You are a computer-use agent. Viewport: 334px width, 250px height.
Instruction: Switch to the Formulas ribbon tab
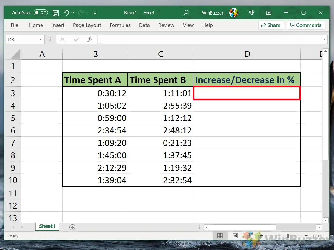[x=120, y=25]
